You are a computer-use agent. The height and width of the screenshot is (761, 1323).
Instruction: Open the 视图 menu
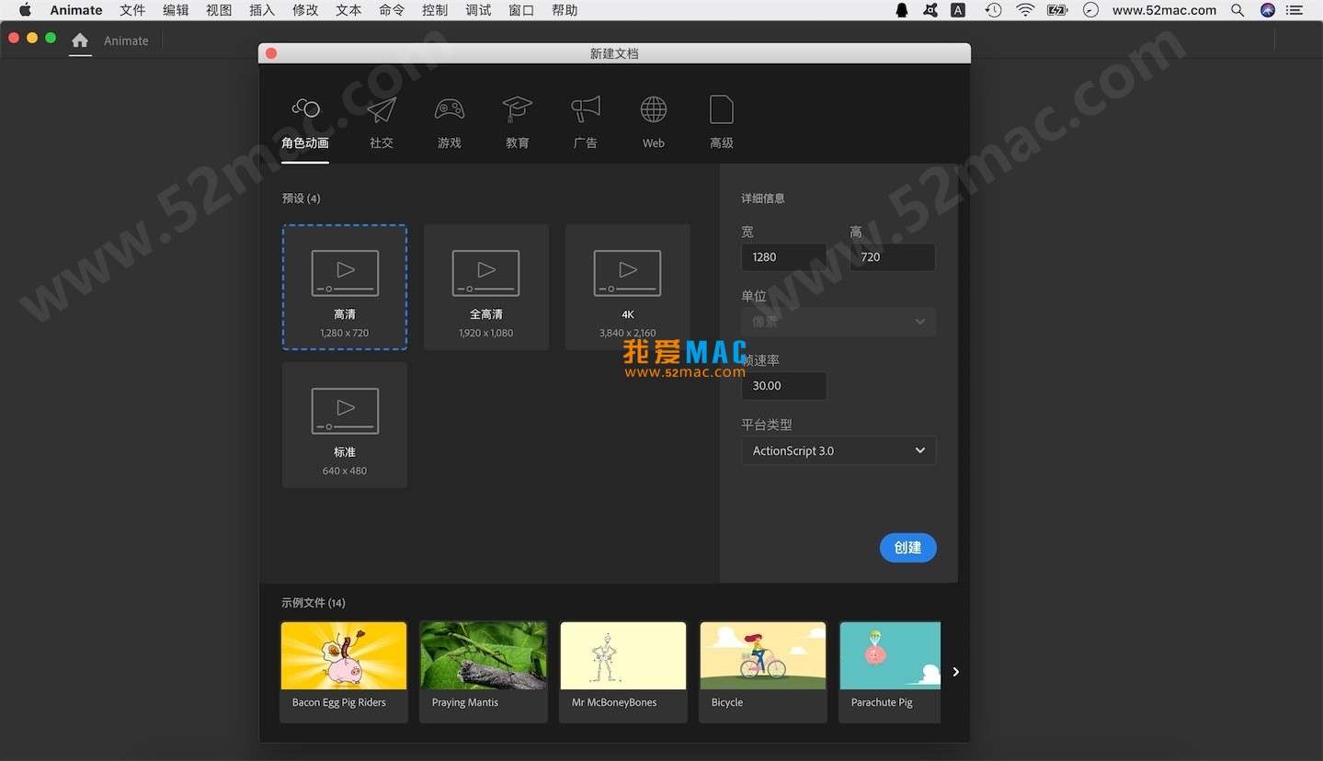point(219,10)
